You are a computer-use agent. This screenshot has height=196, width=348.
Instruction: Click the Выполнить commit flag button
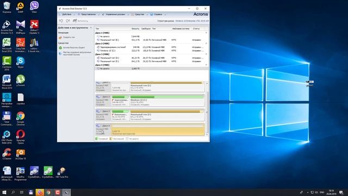pos(80,21)
